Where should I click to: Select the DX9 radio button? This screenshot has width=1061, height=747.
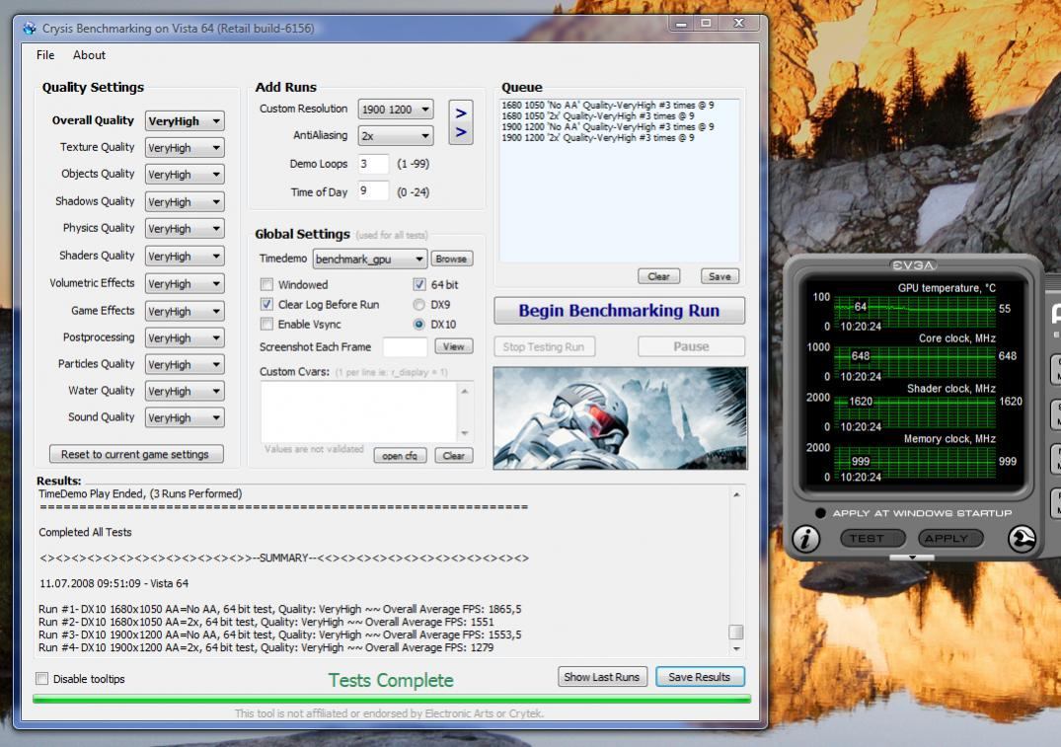pyautogui.click(x=419, y=305)
